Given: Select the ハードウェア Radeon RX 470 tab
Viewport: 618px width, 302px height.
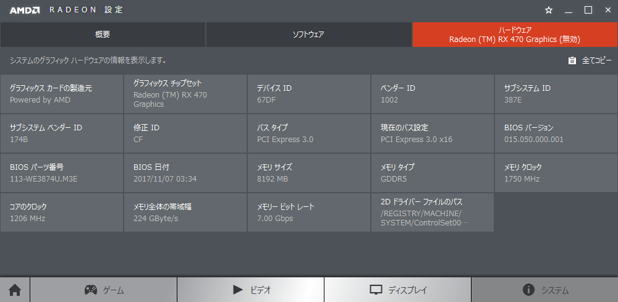Looking at the screenshot, I should (515, 35).
